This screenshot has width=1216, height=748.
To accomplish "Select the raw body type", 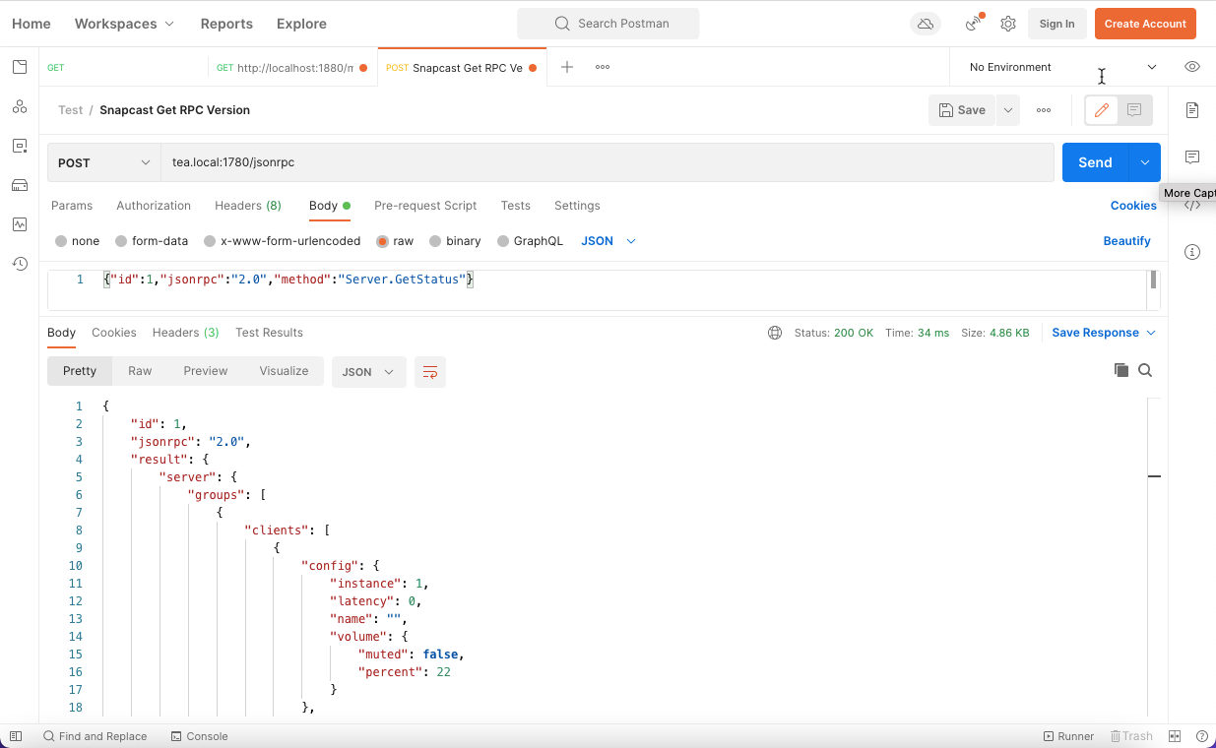I will point(383,241).
